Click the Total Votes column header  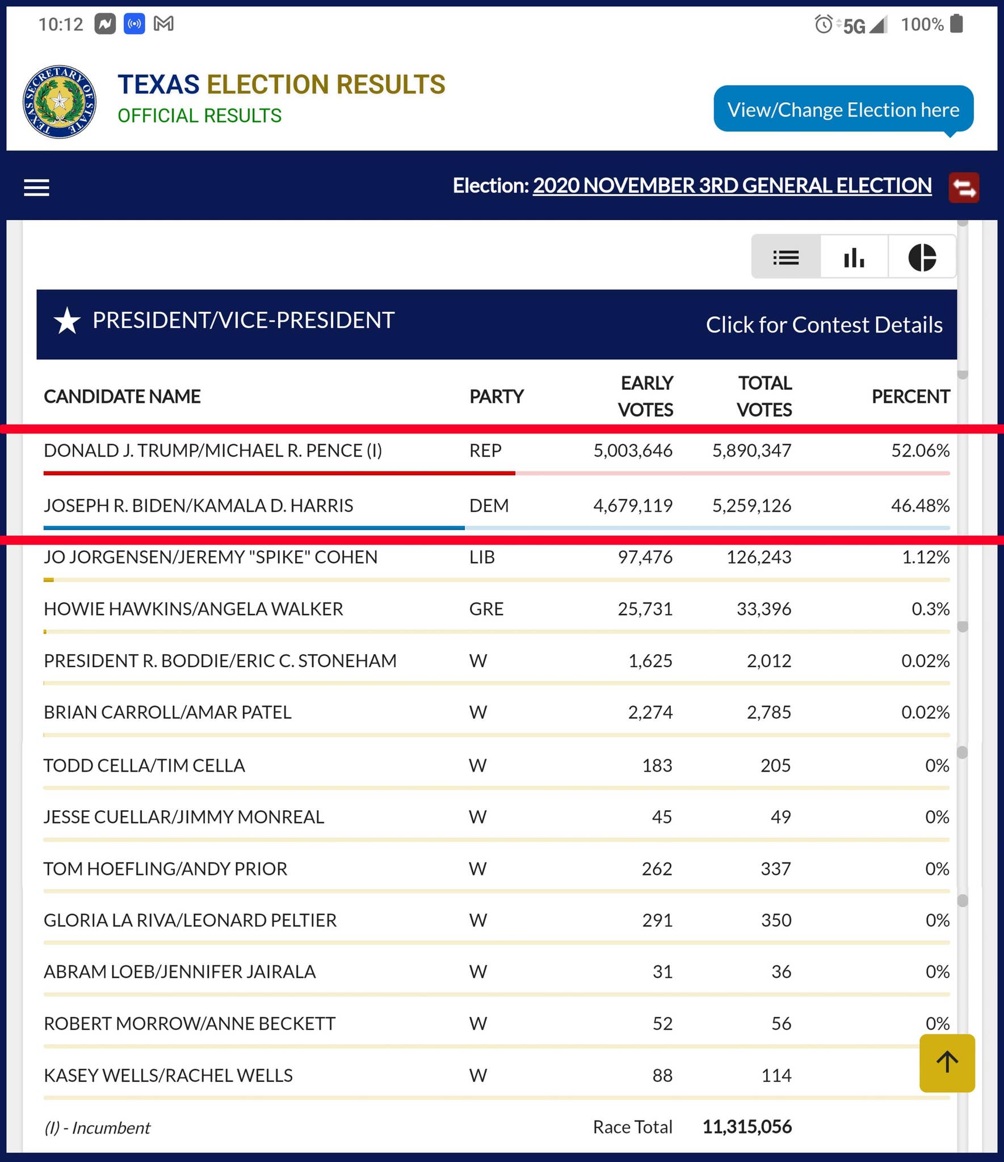tap(764, 396)
